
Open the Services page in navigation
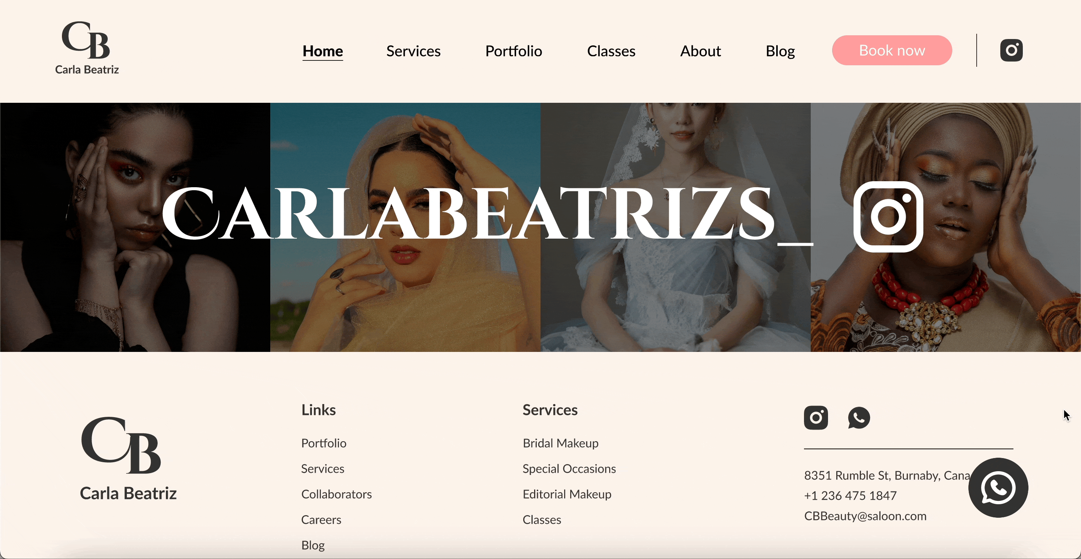[413, 51]
